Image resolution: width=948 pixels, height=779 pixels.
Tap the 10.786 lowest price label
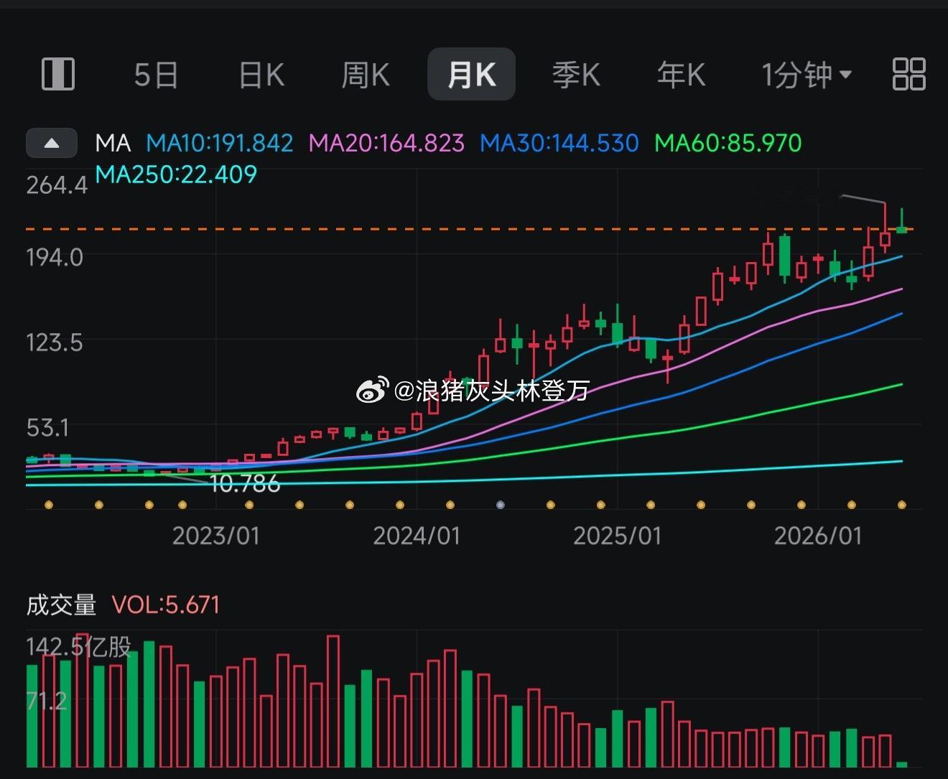(245, 483)
